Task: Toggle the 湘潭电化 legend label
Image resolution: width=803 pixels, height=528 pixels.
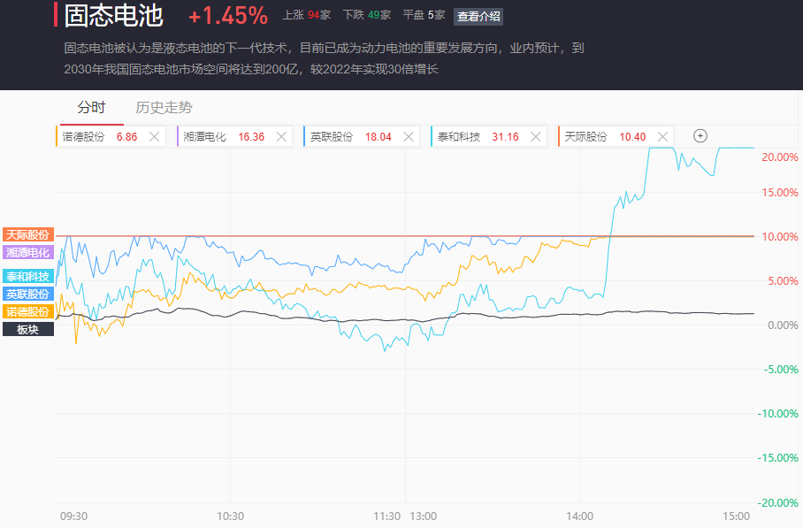Action: pos(28,252)
